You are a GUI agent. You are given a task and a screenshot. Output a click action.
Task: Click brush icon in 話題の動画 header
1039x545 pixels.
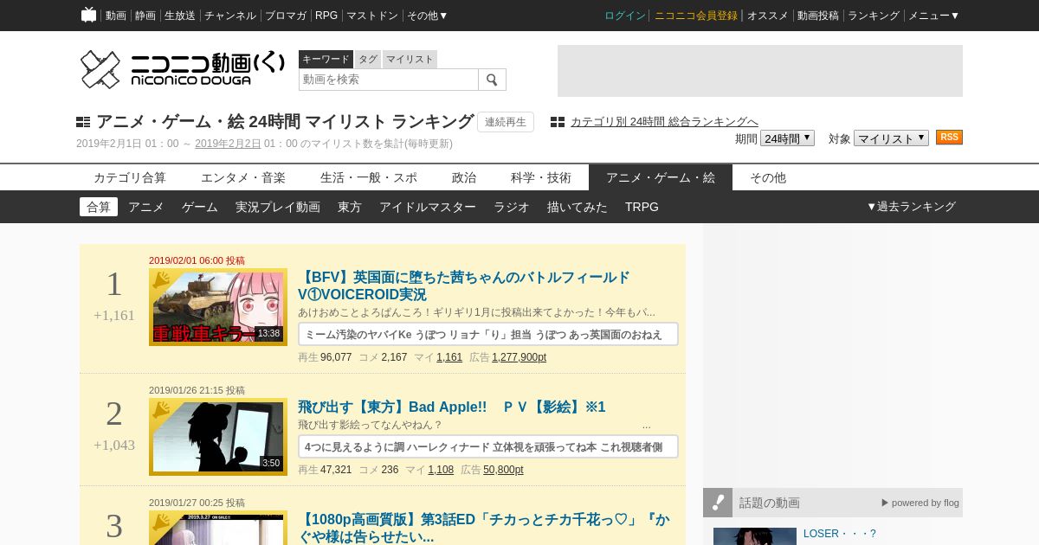click(718, 503)
